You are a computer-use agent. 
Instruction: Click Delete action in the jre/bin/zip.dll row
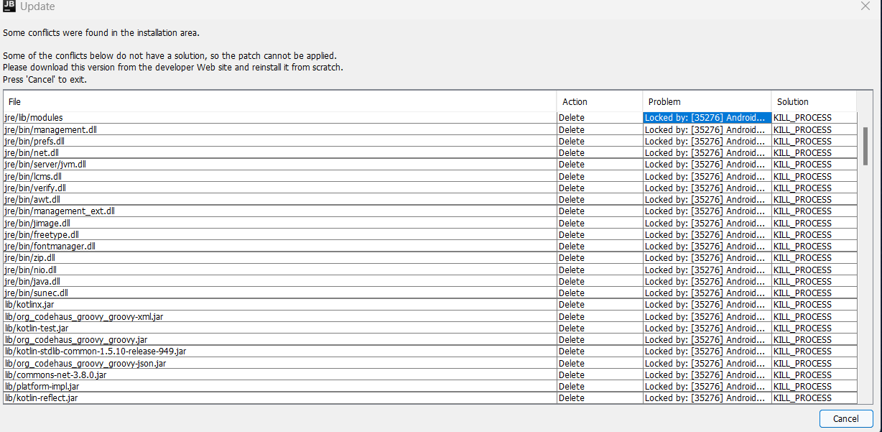(600, 257)
